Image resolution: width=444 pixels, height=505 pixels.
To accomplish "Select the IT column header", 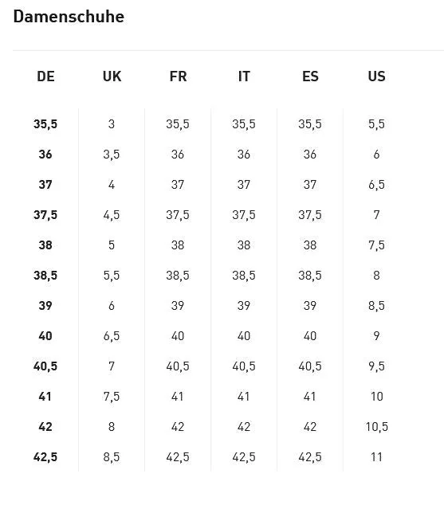I will pyautogui.click(x=244, y=76).
